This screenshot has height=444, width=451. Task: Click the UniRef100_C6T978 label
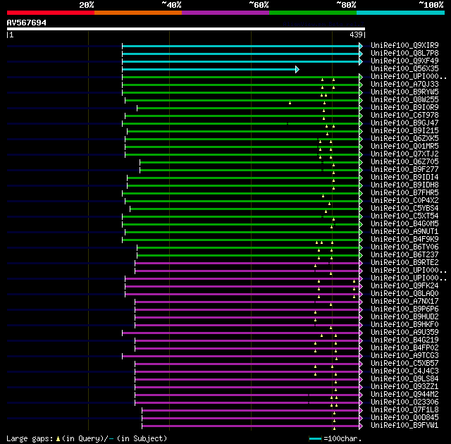404,115
